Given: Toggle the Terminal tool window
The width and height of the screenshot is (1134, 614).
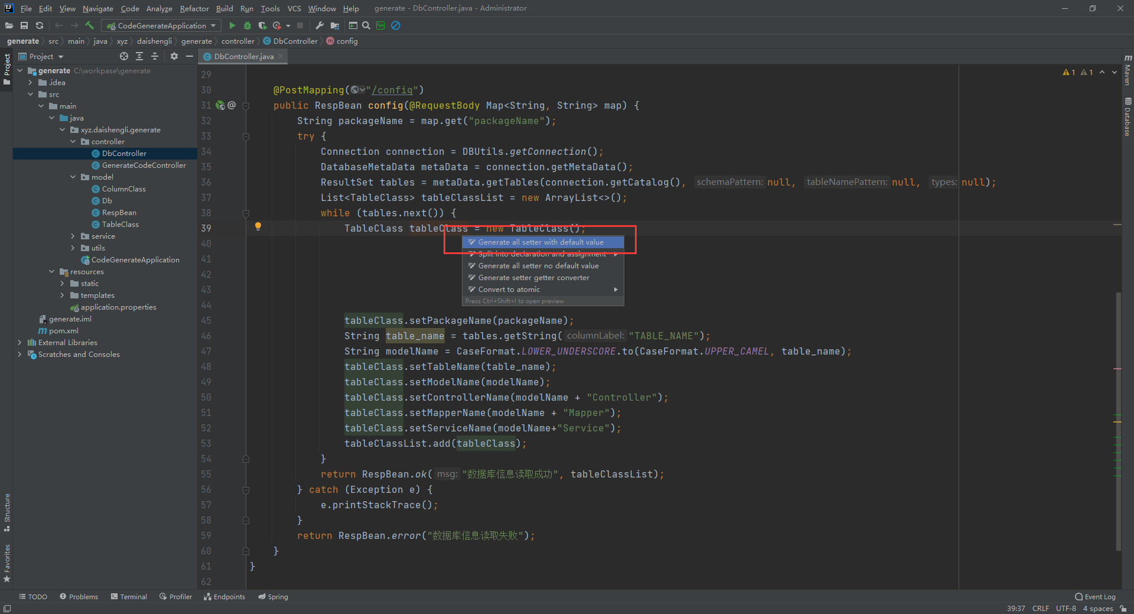Looking at the screenshot, I should pyautogui.click(x=129, y=597).
